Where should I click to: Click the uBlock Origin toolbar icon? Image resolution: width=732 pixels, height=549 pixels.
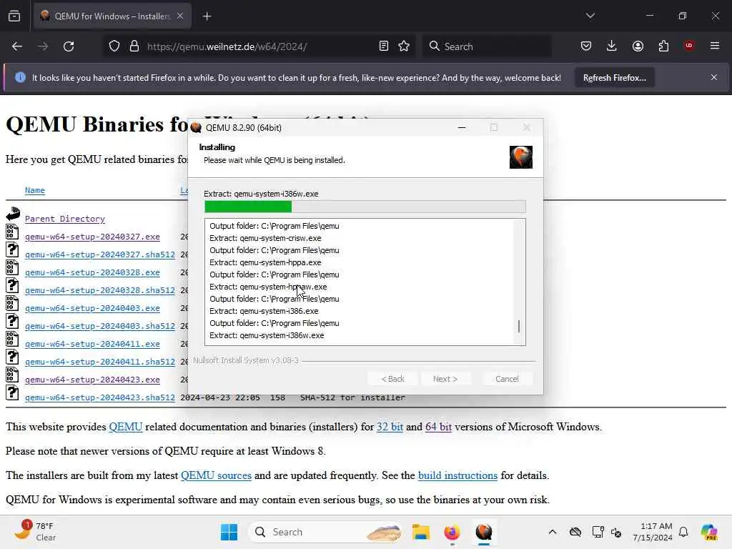tap(689, 46)
